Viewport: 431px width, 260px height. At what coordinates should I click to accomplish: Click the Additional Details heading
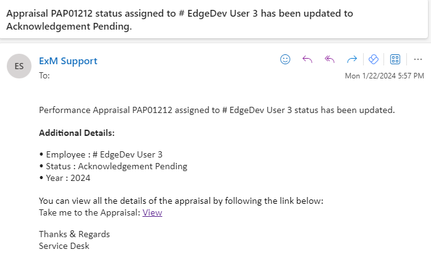pos(77,133)
